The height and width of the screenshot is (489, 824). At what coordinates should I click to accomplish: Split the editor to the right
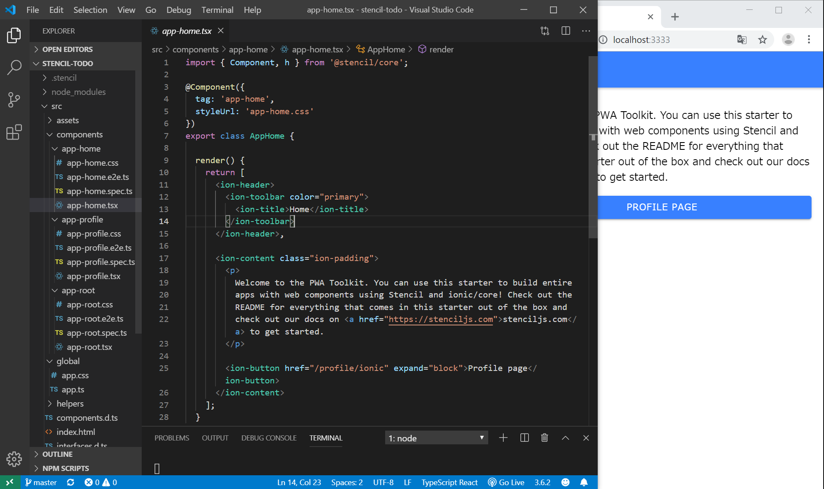566,31
